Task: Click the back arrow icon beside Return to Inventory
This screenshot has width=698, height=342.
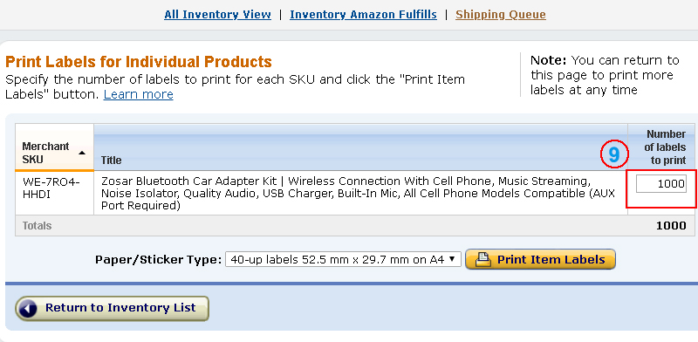Action: 28,309
